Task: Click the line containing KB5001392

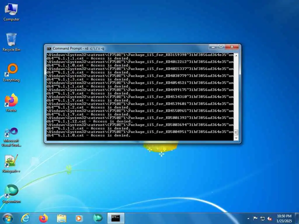Action: click(140, 118)
